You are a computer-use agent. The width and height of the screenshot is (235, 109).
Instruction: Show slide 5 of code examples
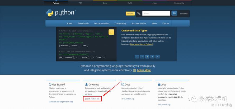coord(158,57)
